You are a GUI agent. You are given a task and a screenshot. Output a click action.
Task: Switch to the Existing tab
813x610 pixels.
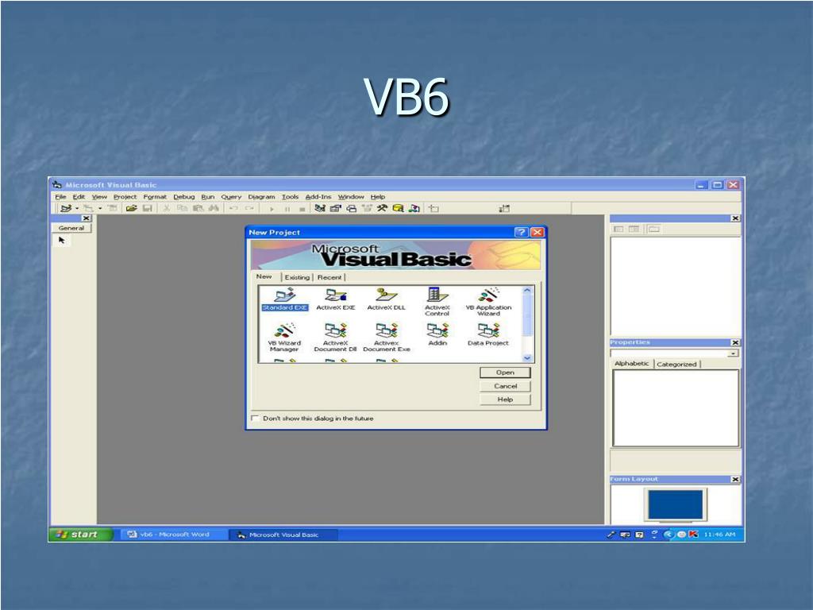(297, 277)
